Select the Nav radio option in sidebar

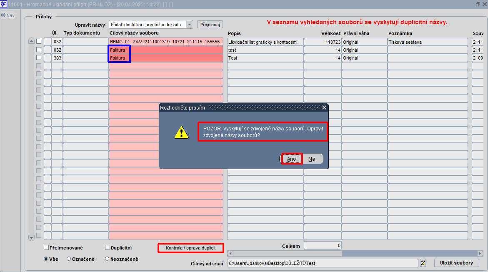tap(3, 15)
